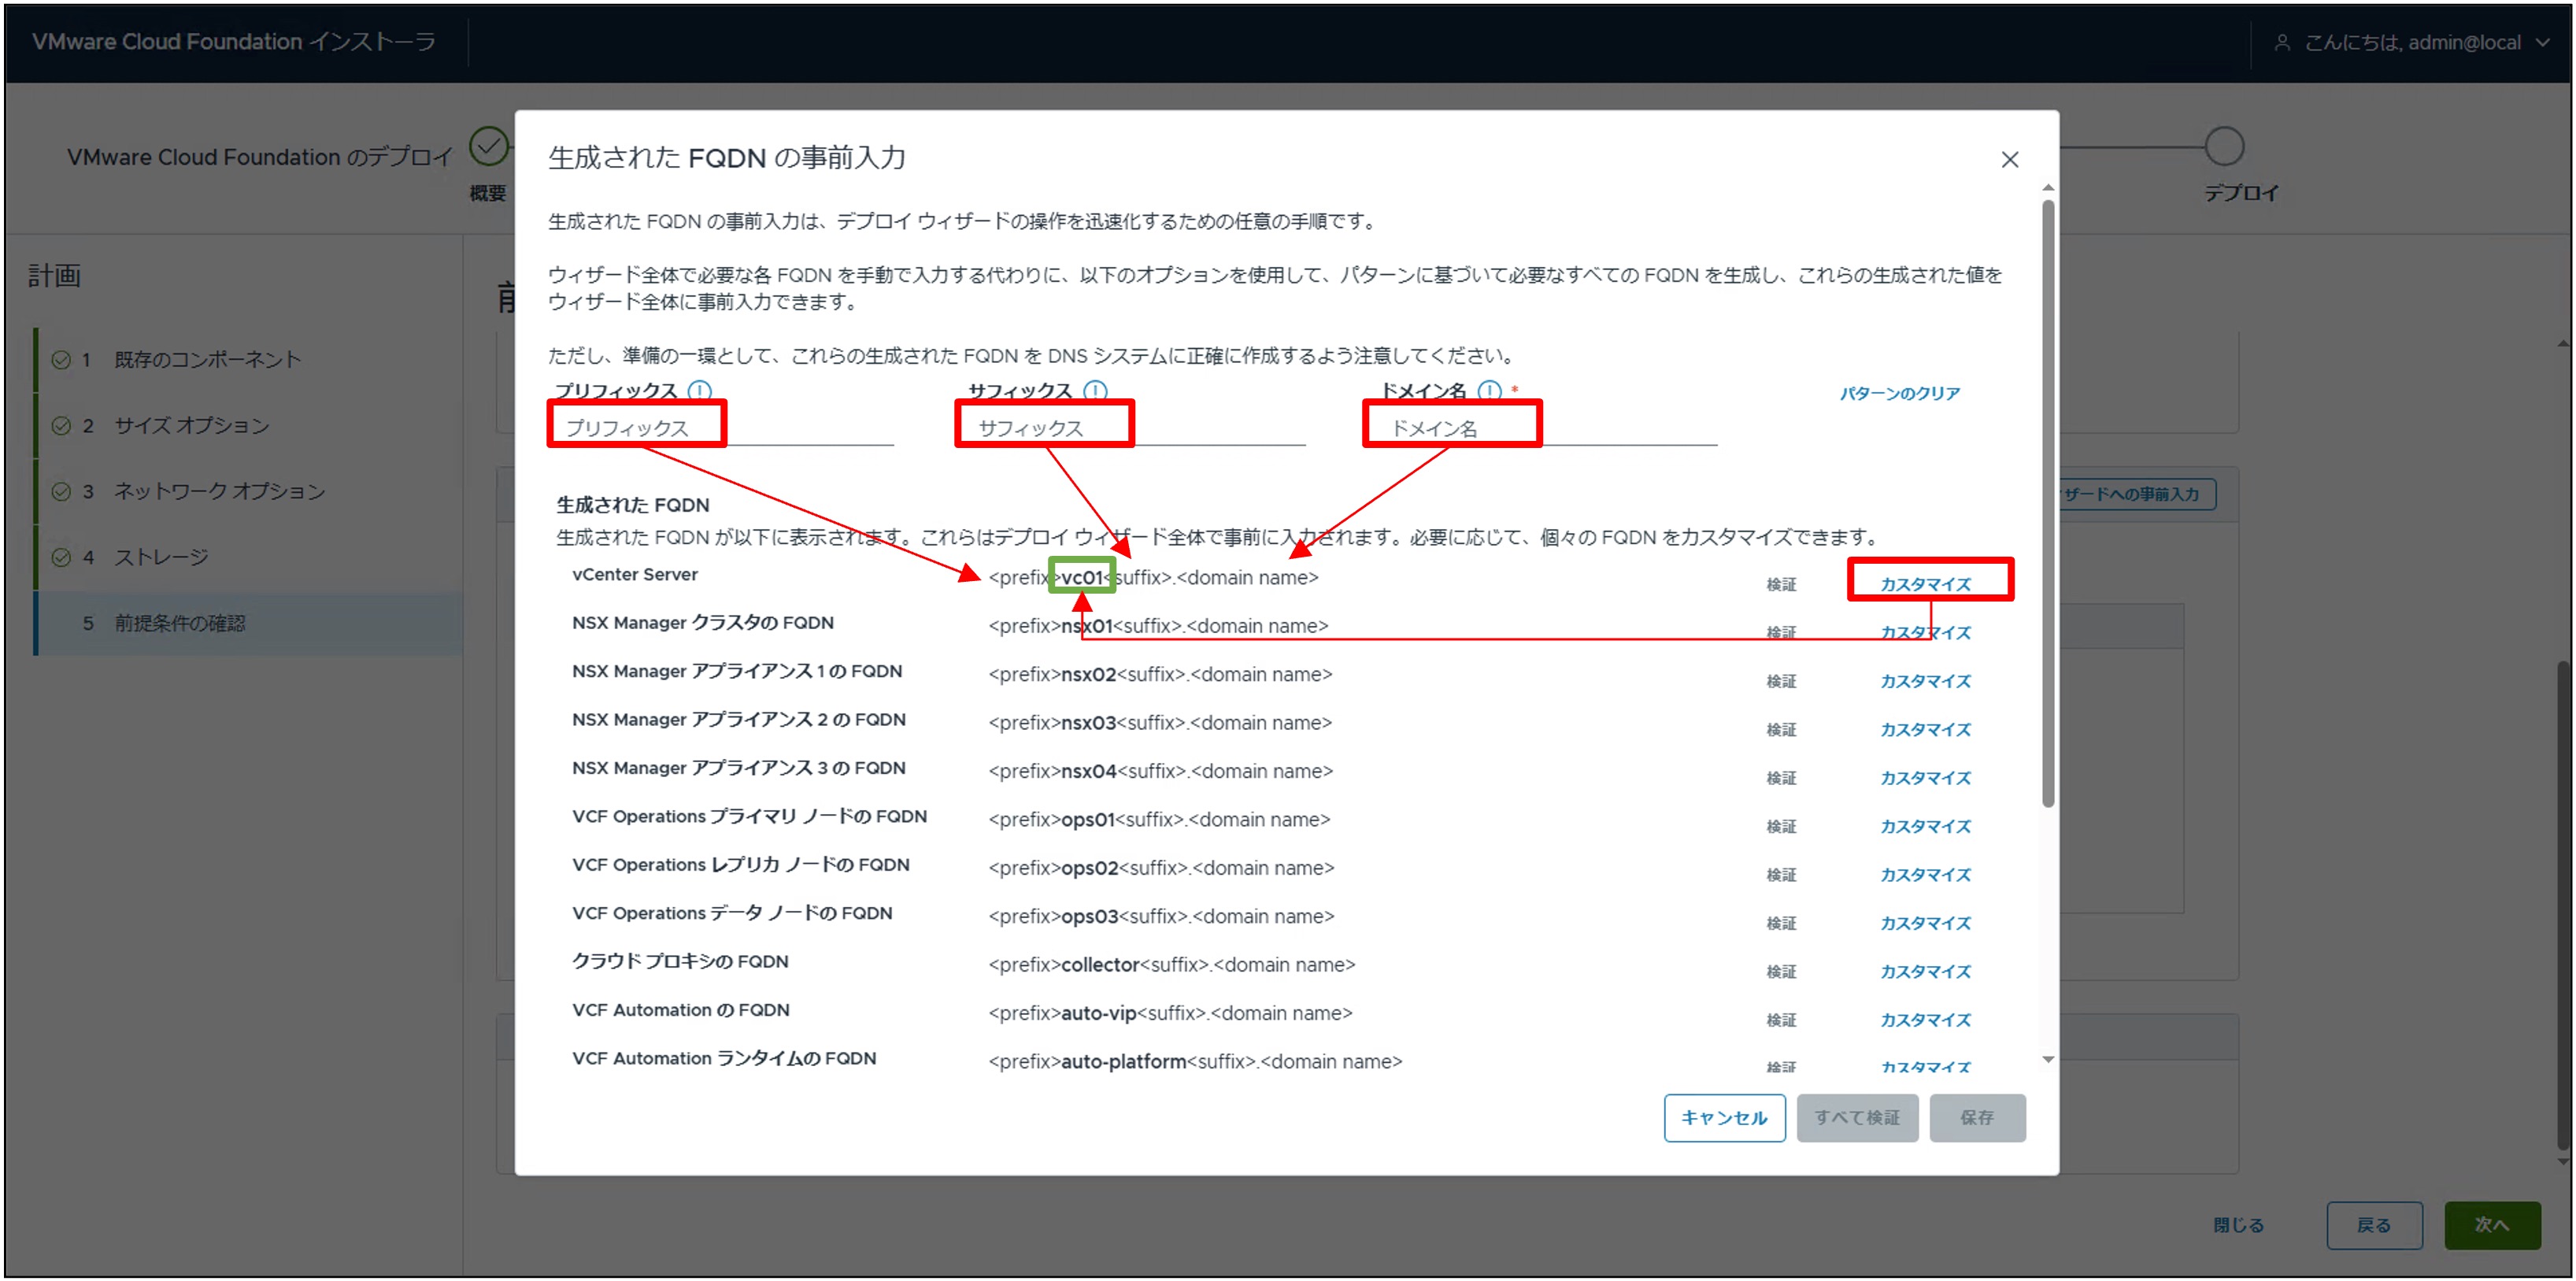Viewport: 2576px width, 1281px height.
Task: Click the vCenter Server FQDN pattern text
Action: (x=1153, y=578)
